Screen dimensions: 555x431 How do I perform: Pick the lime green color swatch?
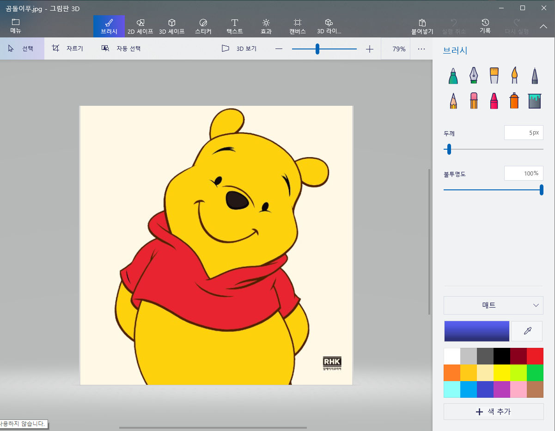pyautogui.click(x=518, y=373)
